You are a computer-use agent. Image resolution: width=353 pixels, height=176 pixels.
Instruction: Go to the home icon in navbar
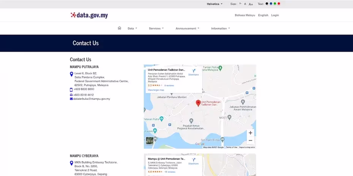120,28
